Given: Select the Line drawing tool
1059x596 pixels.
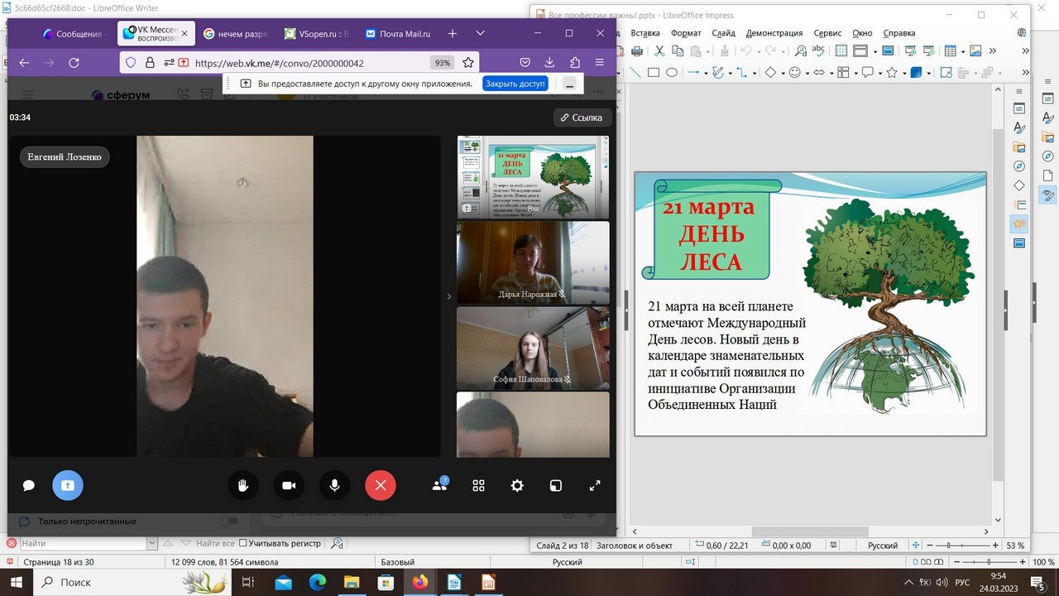Looking at the screenshot, I should tap(635, 73).
